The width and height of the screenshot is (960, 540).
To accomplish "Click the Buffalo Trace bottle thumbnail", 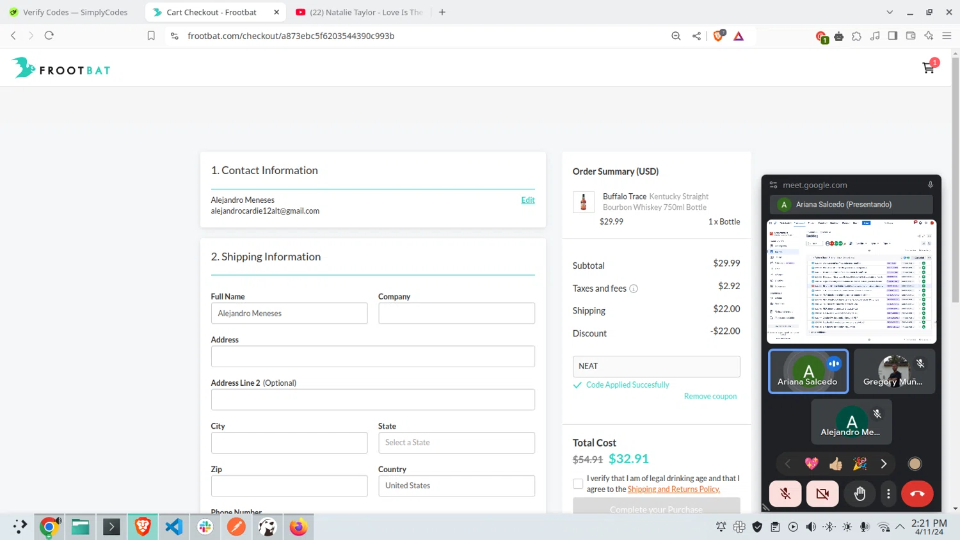I will click(x=583, y=202).
